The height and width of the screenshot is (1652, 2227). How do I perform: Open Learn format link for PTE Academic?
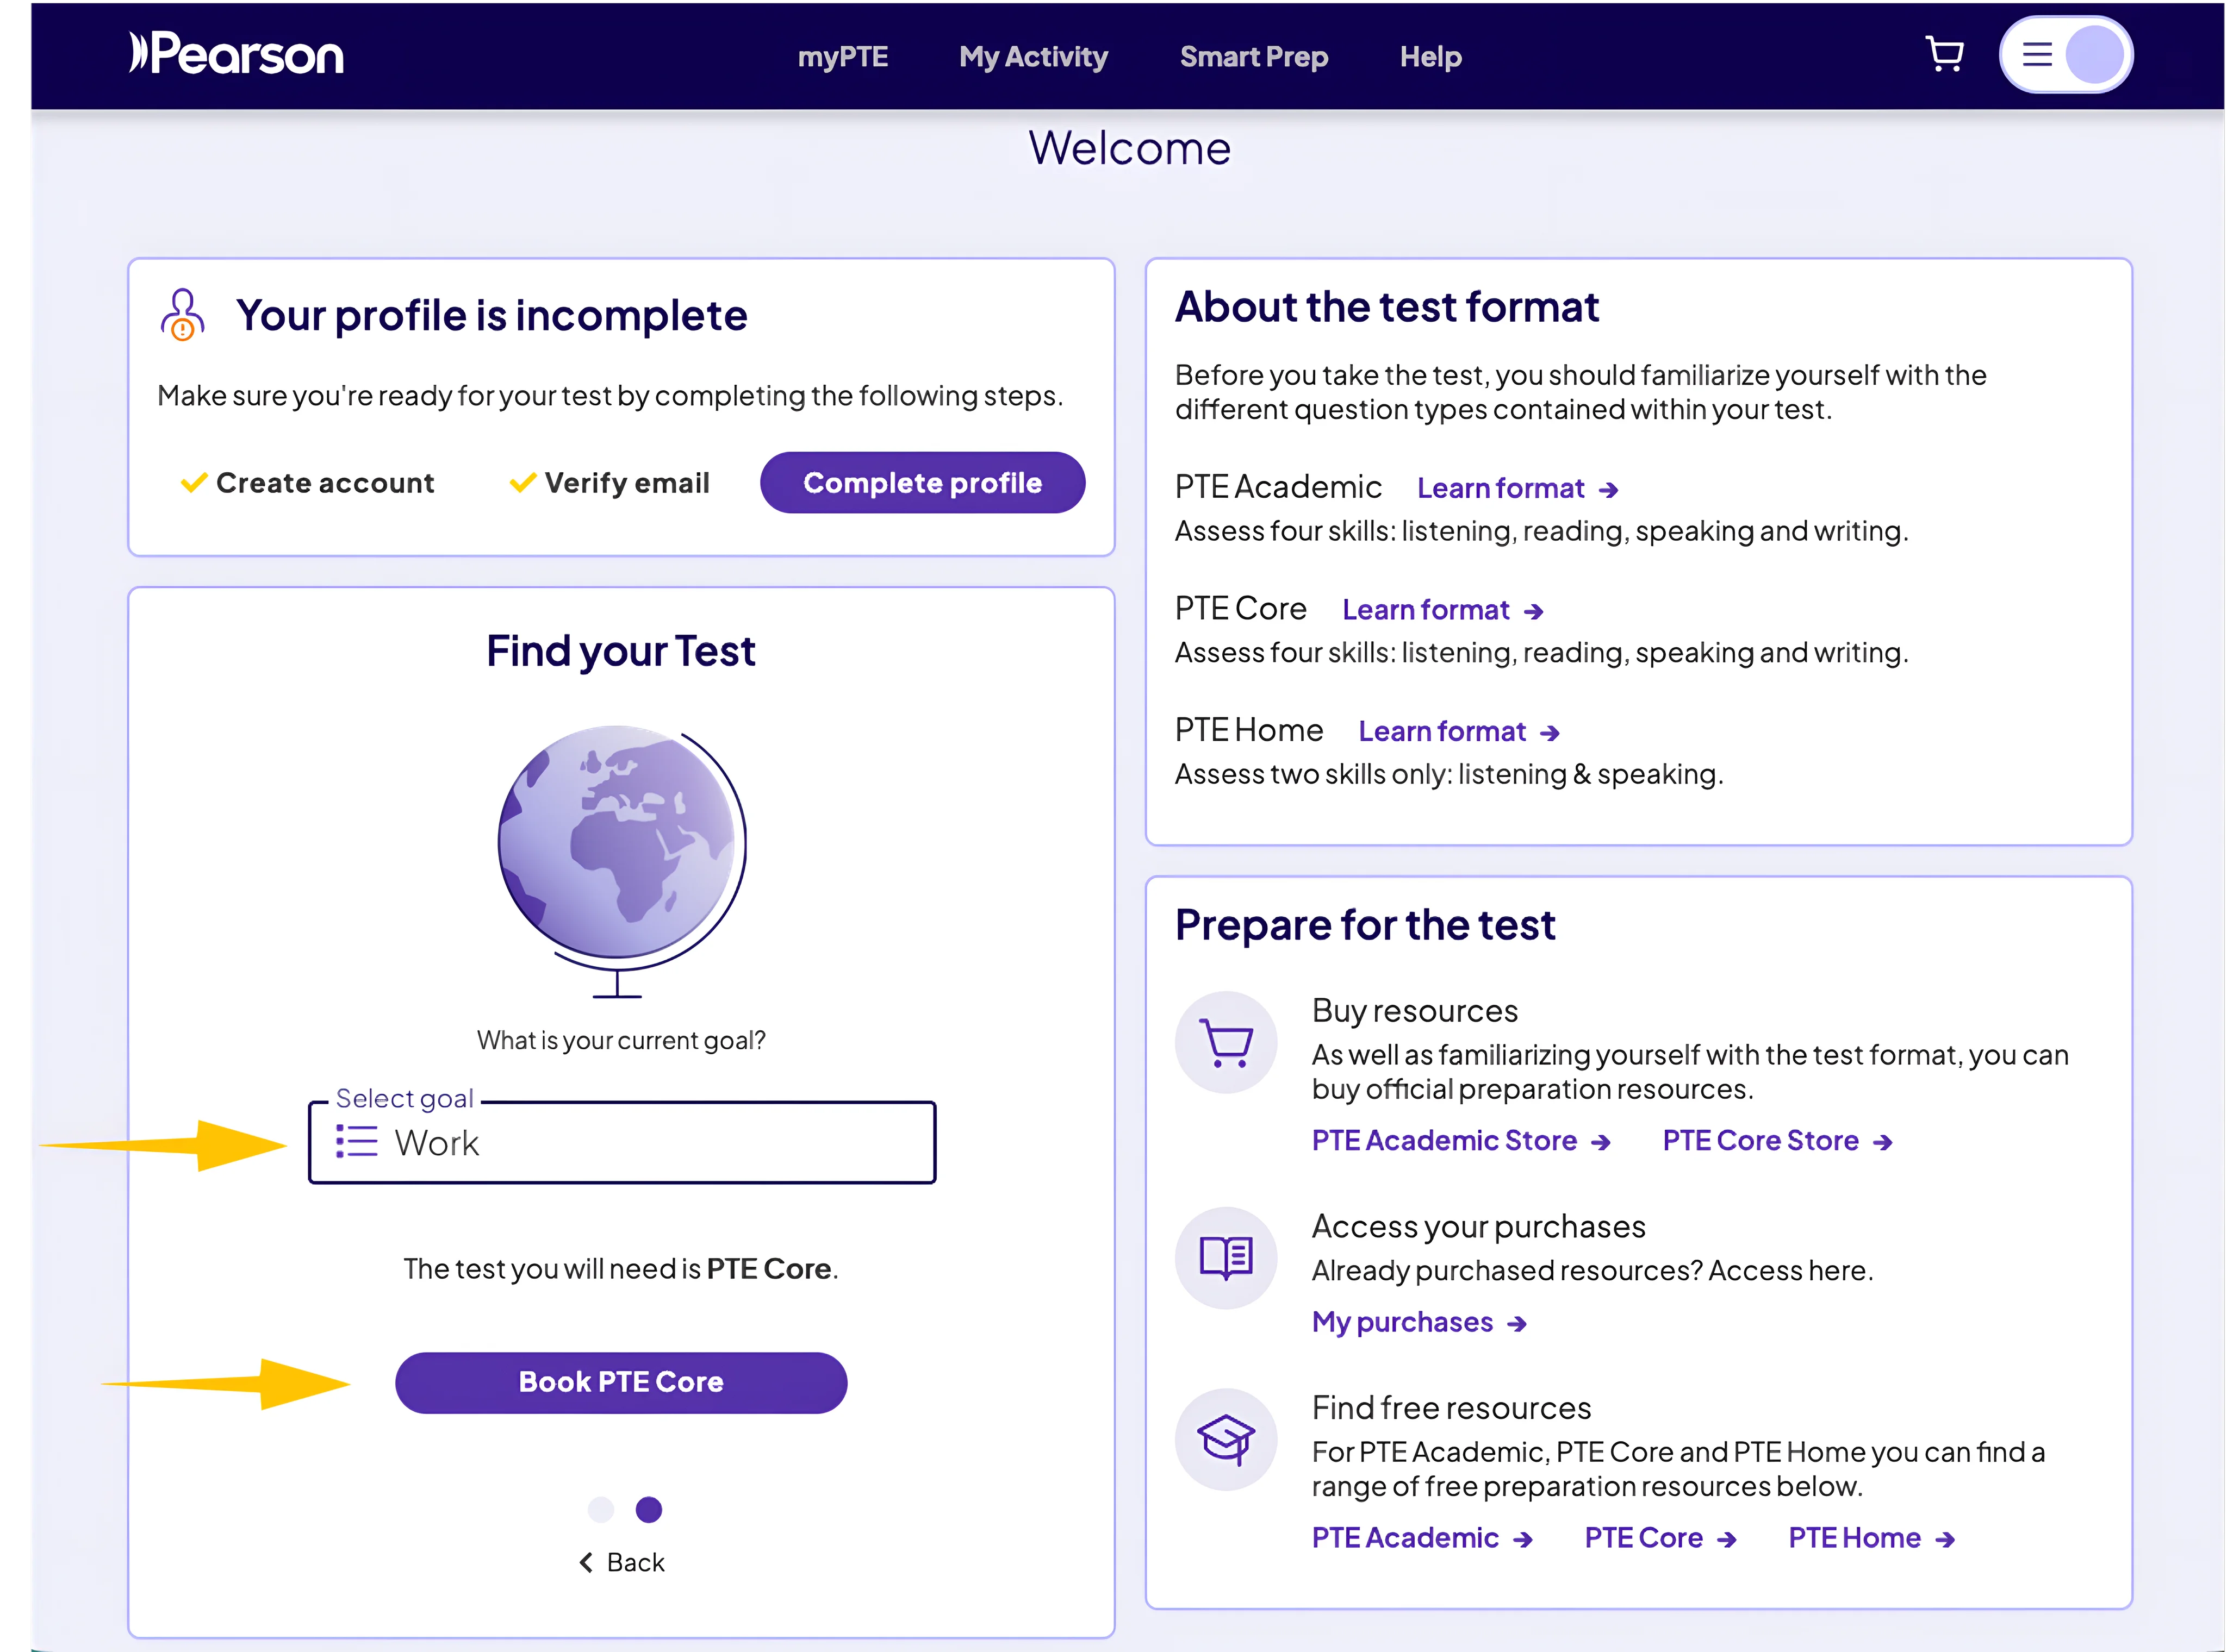click(x=1501, y=488)
